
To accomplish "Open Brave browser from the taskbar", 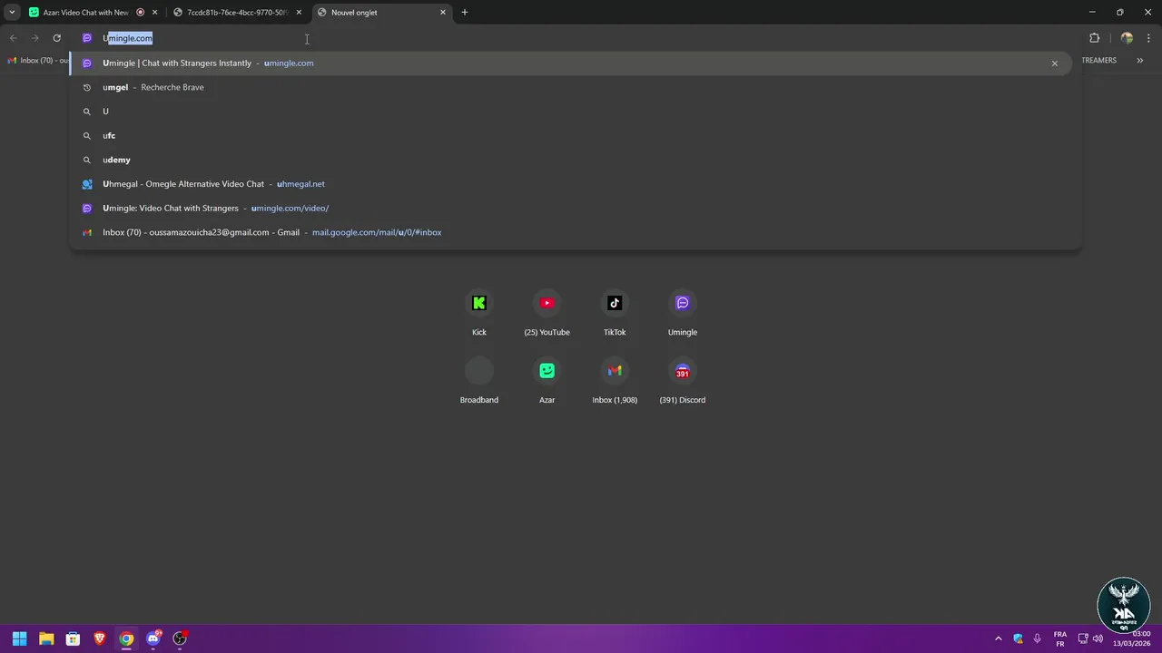I will 100,638.
